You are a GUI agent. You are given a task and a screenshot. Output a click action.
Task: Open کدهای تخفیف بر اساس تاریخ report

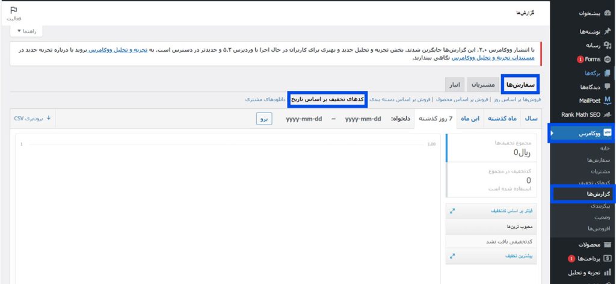click(327, 99)
